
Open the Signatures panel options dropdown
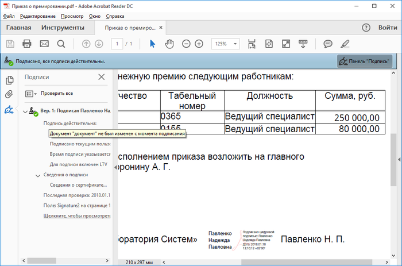pos(31,93)
